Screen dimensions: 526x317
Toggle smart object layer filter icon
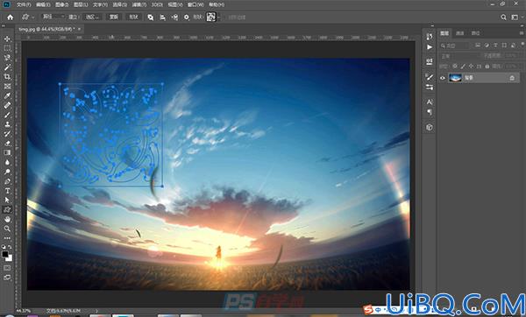point(513,46)
